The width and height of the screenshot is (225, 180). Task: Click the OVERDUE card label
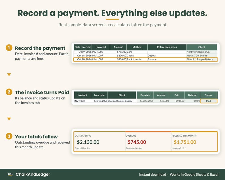(131, 136)
